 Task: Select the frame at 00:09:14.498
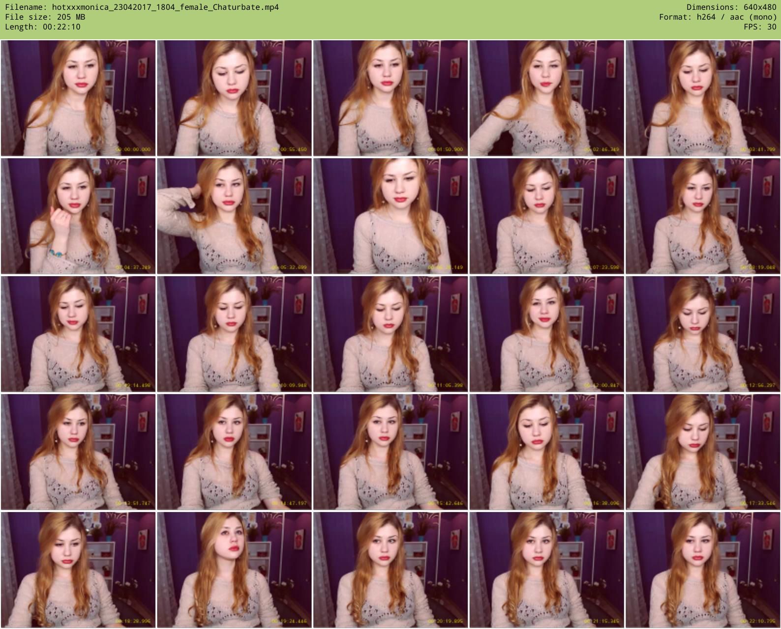[78, 334]
